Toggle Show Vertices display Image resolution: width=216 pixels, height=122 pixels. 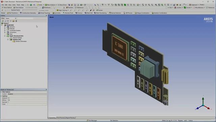coord(7,7)
